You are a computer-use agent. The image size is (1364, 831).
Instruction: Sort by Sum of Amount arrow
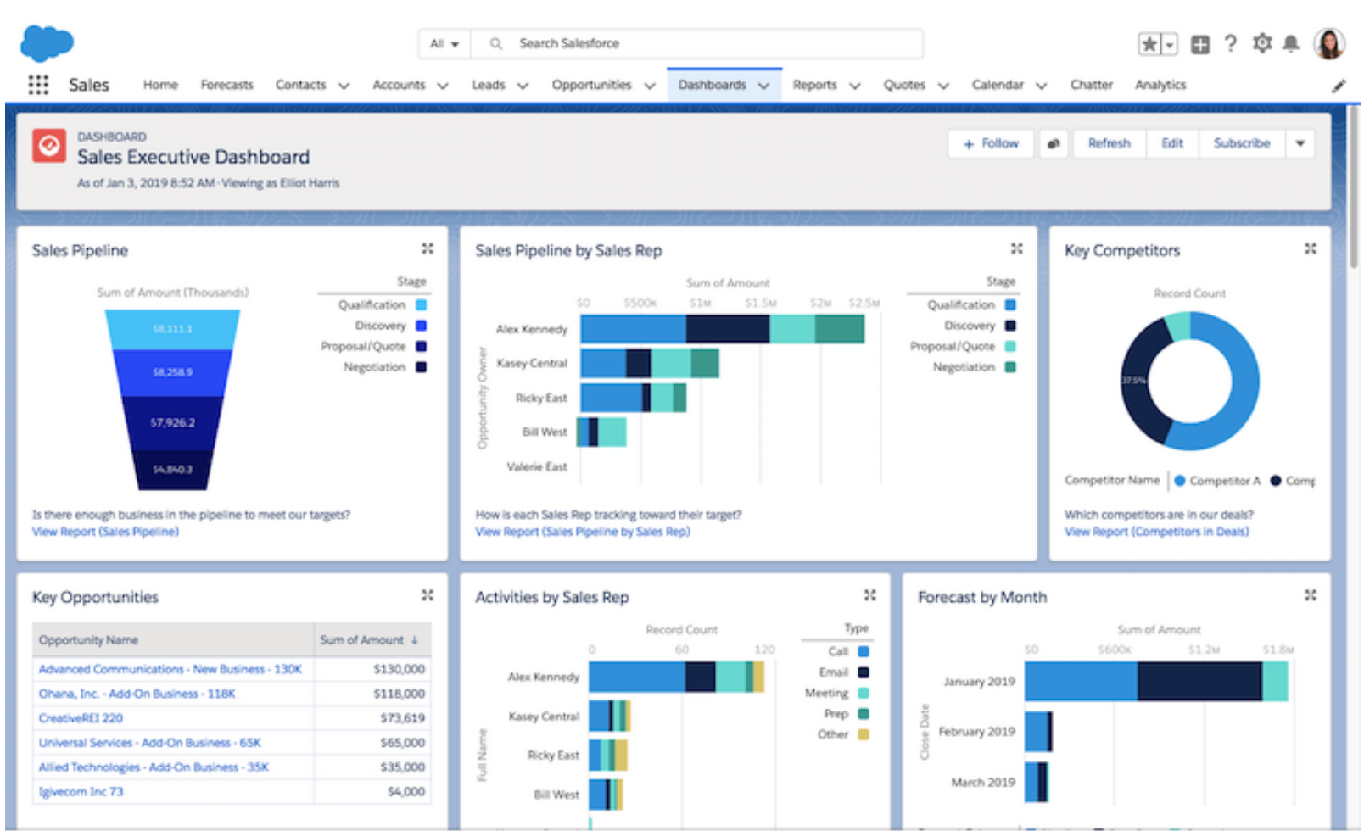click(x=415, y=640)
